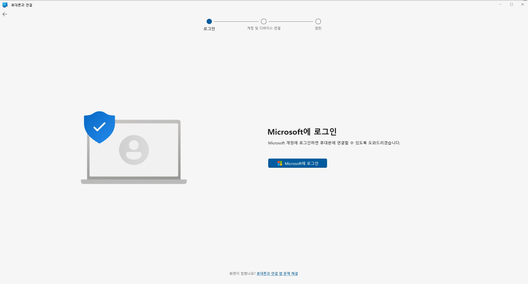
Task: Close the 휴대폰과 연결 window
Action: (522, 4)
